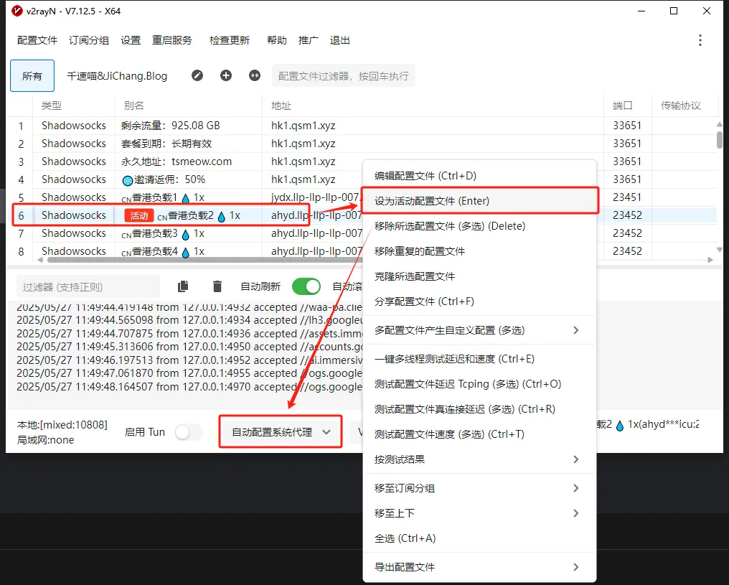The width and height of the screenshot is (729, 585).
Task: Open the 自动配置系统代理 dropdown
Action: tap(281, 432)
